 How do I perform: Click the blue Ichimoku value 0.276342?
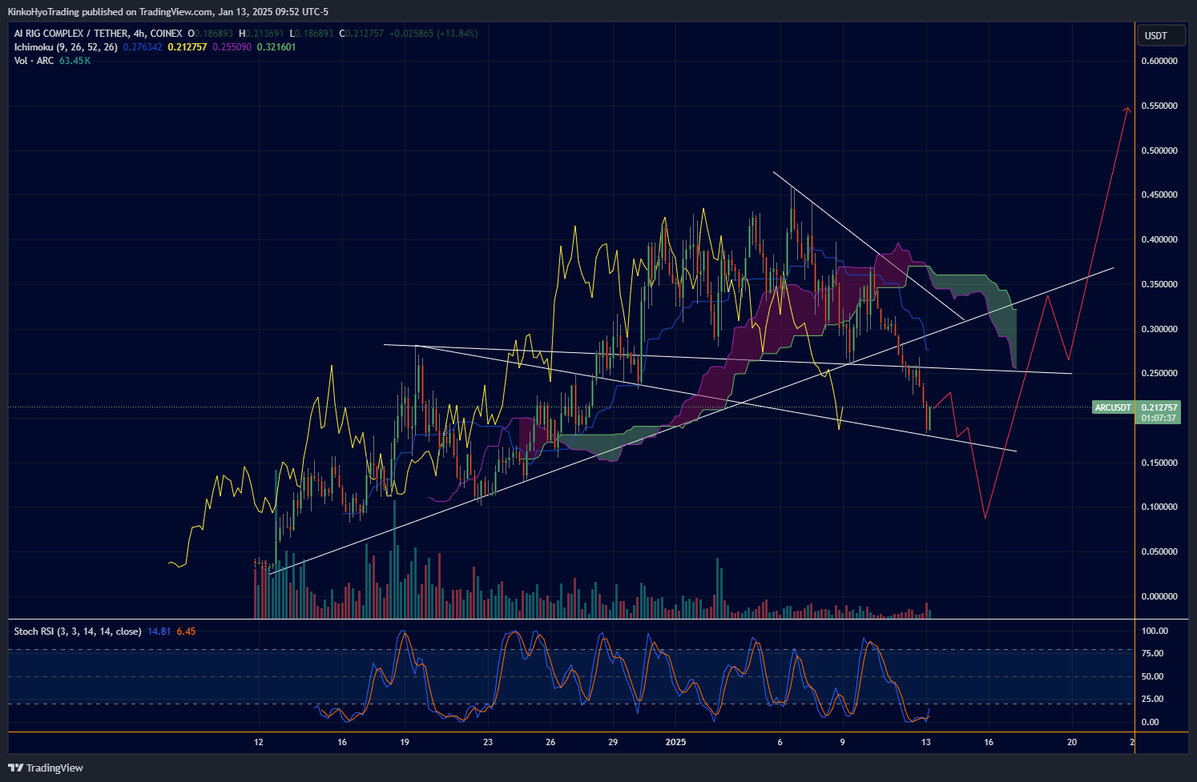coord(143,47)
